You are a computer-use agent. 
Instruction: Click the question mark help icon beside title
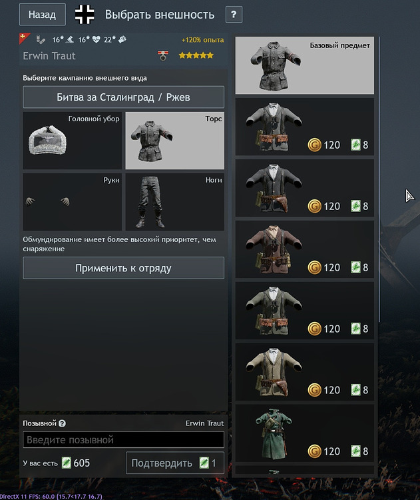pyautogui.click(x=234, y=15)
